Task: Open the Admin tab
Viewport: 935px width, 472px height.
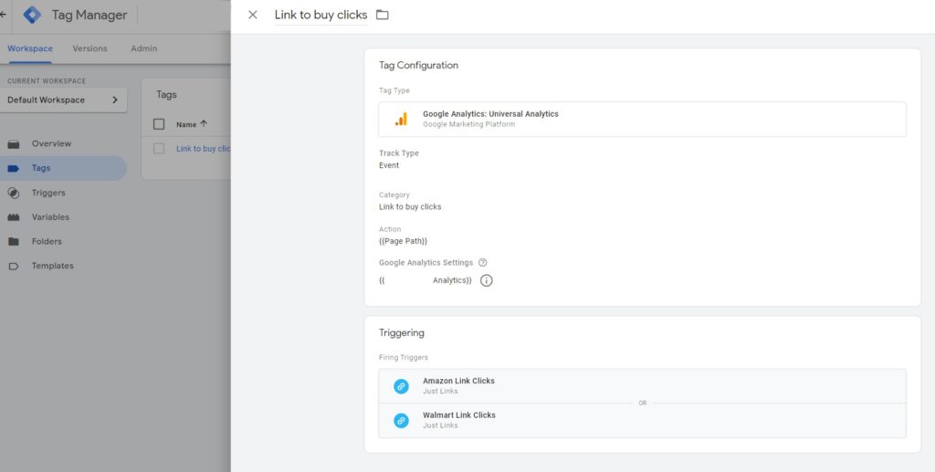Action: tap(143, 49)
